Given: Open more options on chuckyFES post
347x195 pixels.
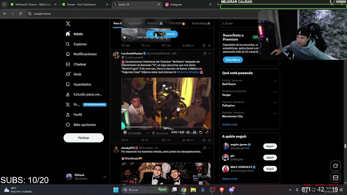Looking at the screenshot, I should 209,148.
